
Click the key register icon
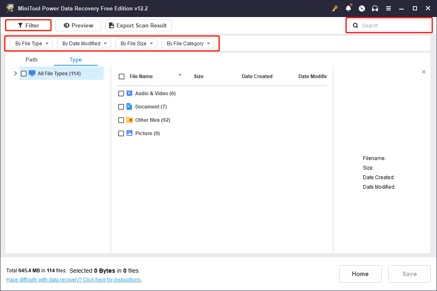(335, 8)
